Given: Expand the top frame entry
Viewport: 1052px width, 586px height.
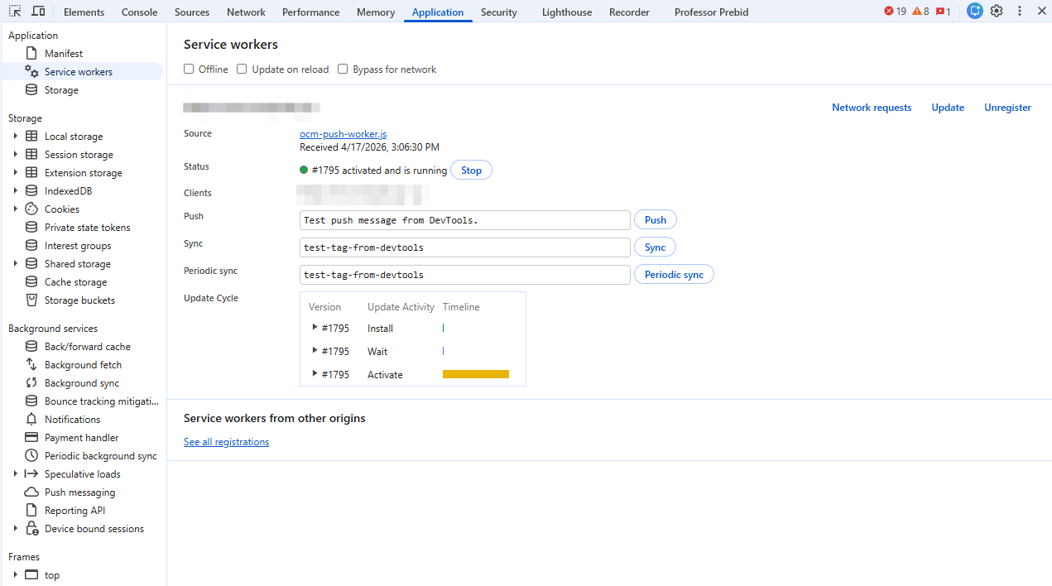Looking at the screenshot, I should pyautogui.click(x=14, y=574).
